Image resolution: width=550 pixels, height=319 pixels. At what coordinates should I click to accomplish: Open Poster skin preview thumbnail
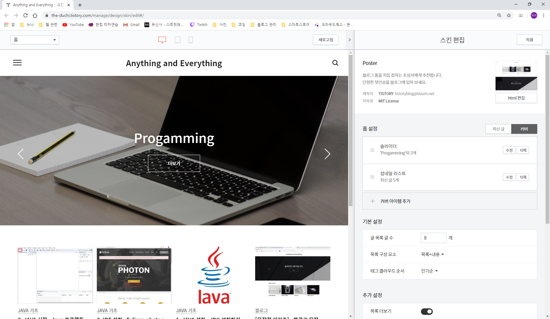click(x=516, y=75)
